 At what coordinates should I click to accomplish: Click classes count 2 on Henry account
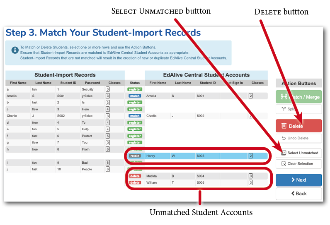click(x=251, y=156)
